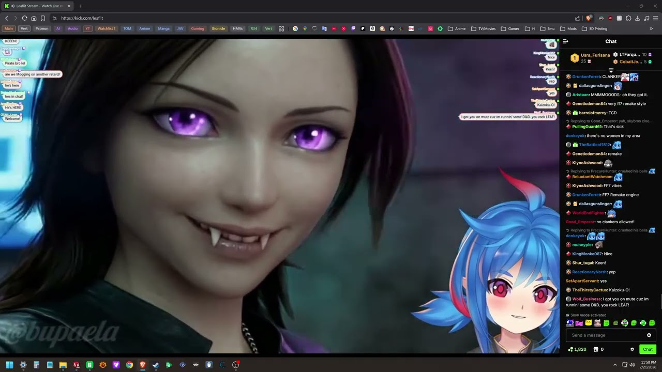This screenshot has height=372, width=662.
Task: Mute tab via Leaflit tab audio icon
Action: (x=12, y=6)
